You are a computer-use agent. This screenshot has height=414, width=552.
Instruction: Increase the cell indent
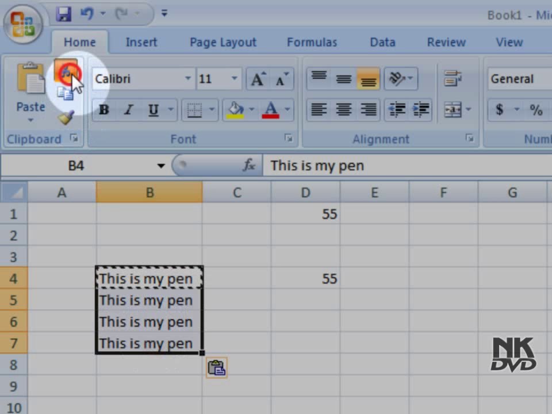(420, 109)
